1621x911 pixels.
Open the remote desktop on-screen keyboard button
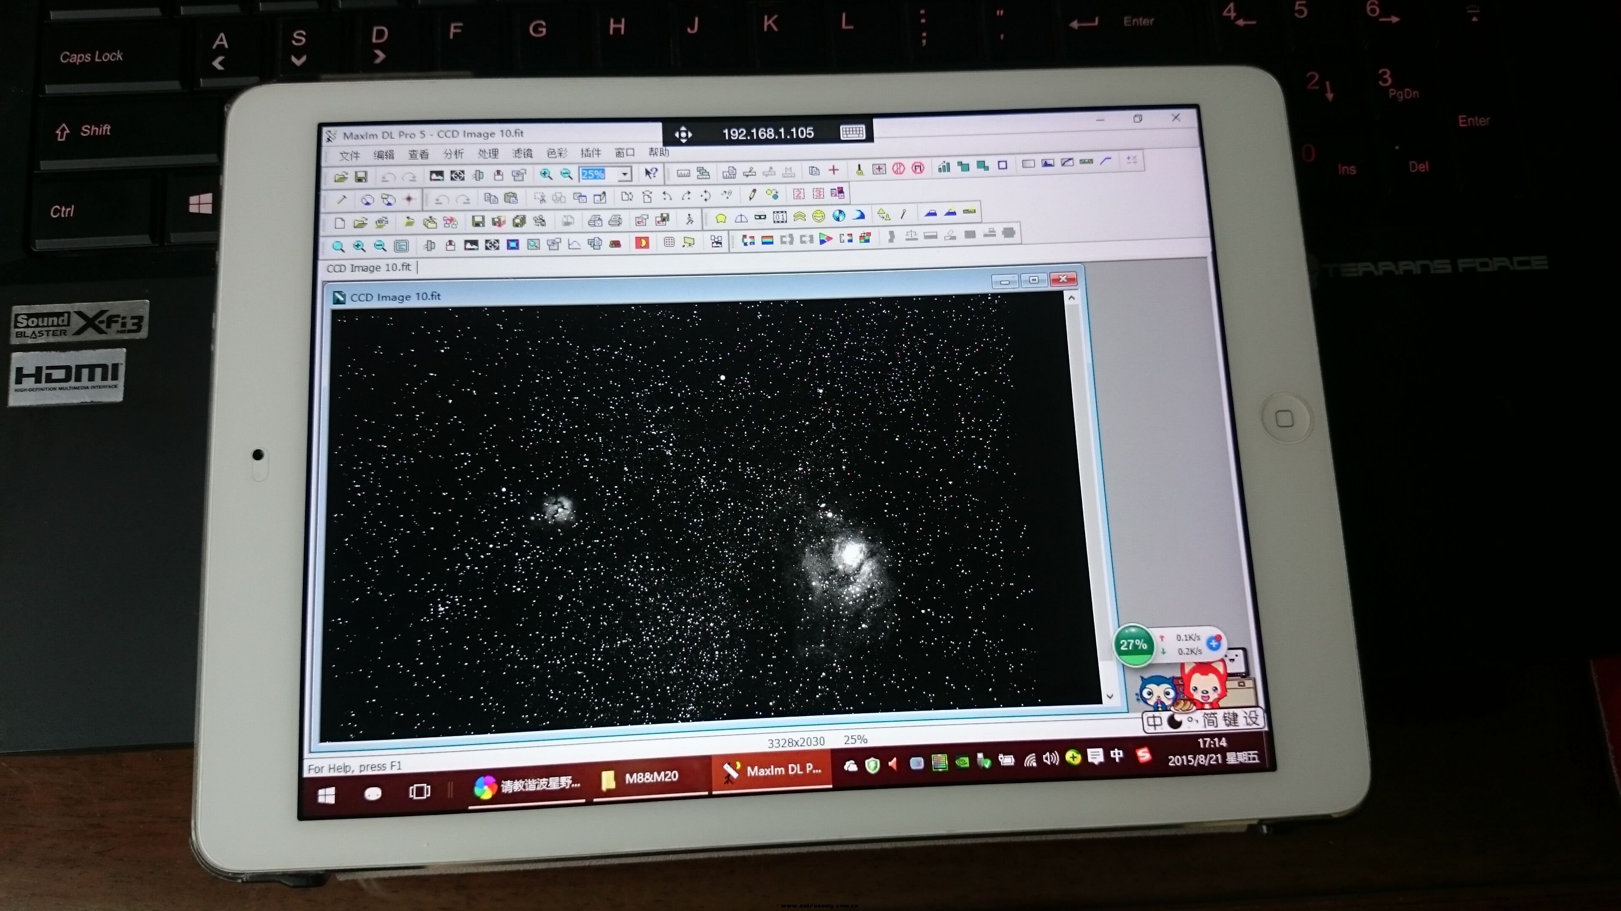pyautogui.click(x=853, y=132)
